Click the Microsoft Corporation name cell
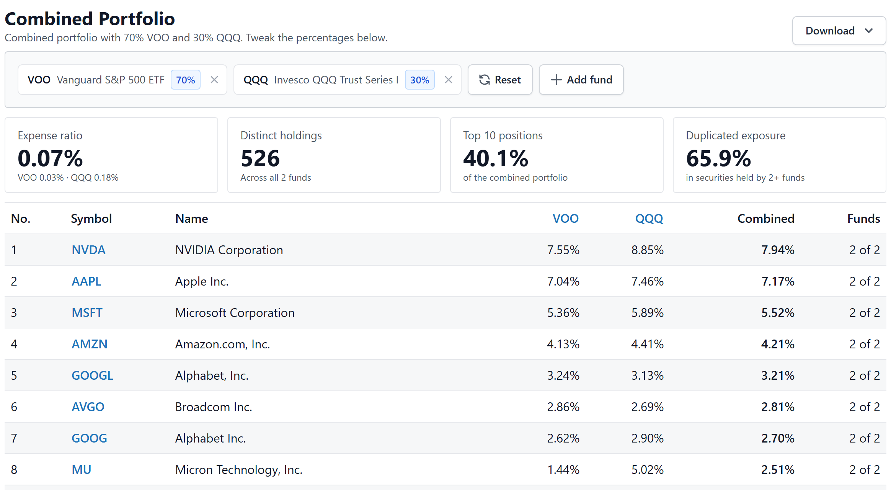891x490 pixels. pos(235,313)
